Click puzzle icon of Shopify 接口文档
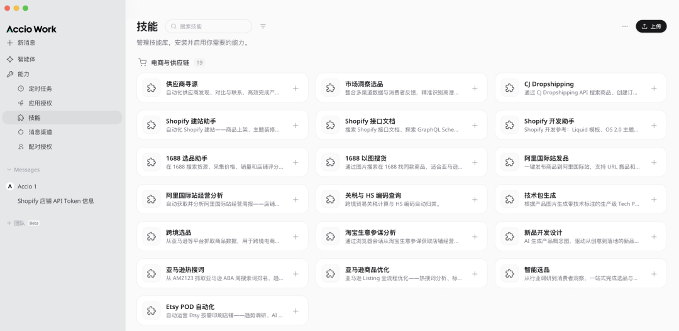Image resolution: width=679 pixels, height=331 pixels. [x=330, y=125]
